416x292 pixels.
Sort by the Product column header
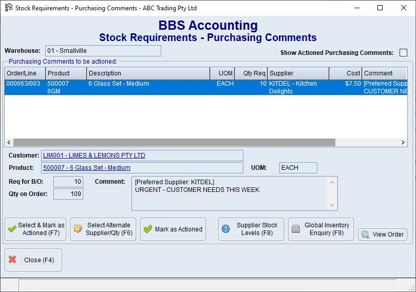pos(66,73)
